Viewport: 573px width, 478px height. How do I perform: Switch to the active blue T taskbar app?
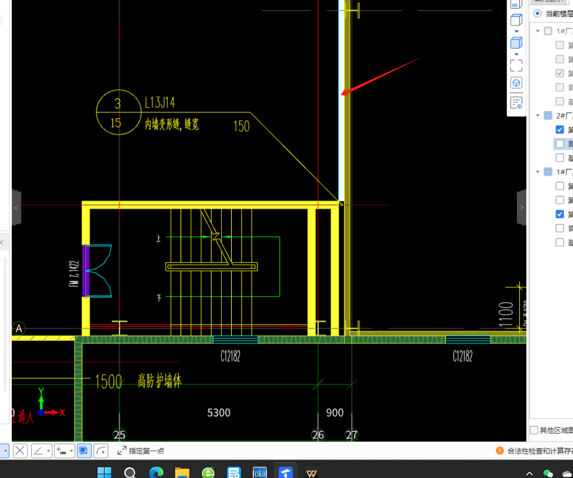[286, 473]
